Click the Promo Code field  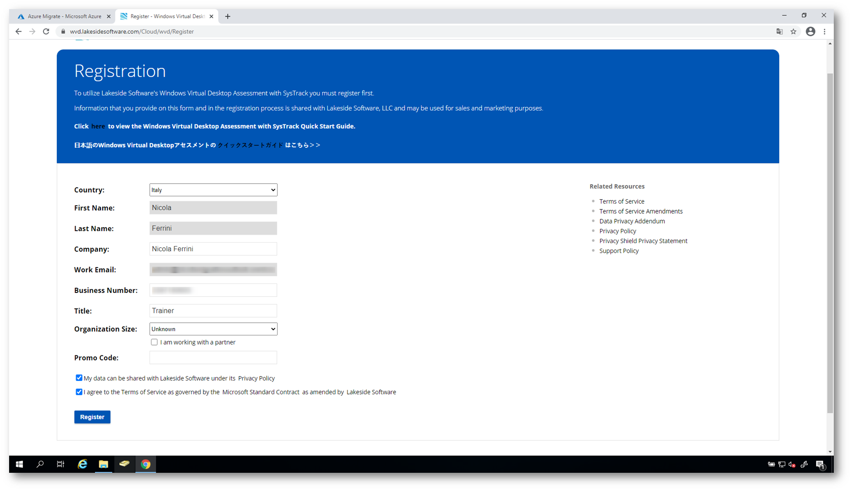[x=213, y=358]
